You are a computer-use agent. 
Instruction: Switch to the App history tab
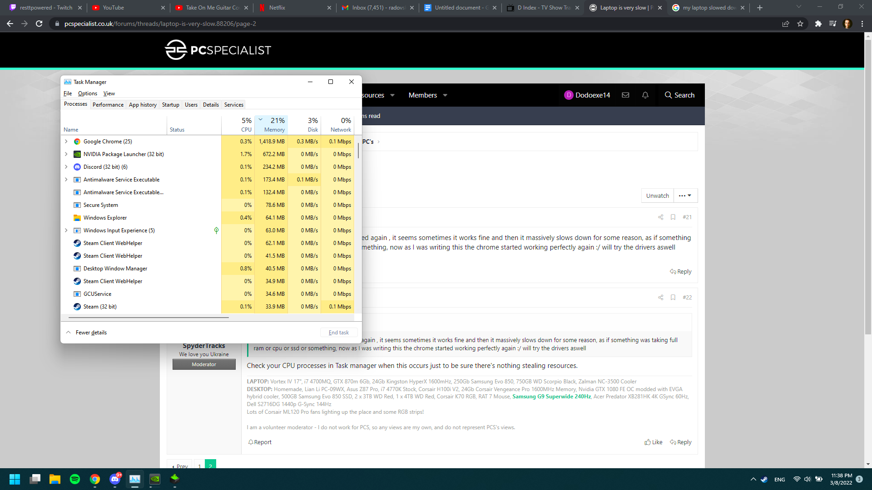pyautogui.click(x=143, y=105)
